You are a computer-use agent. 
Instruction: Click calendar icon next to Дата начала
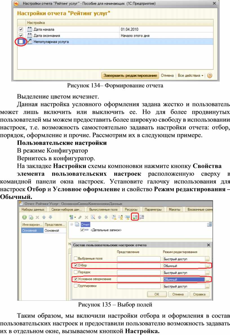[x=30, y=29]
